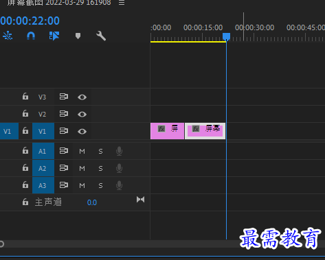325x260 pixels.
Task: Toggle the blue V1 track targeting button
Action: 43,131
